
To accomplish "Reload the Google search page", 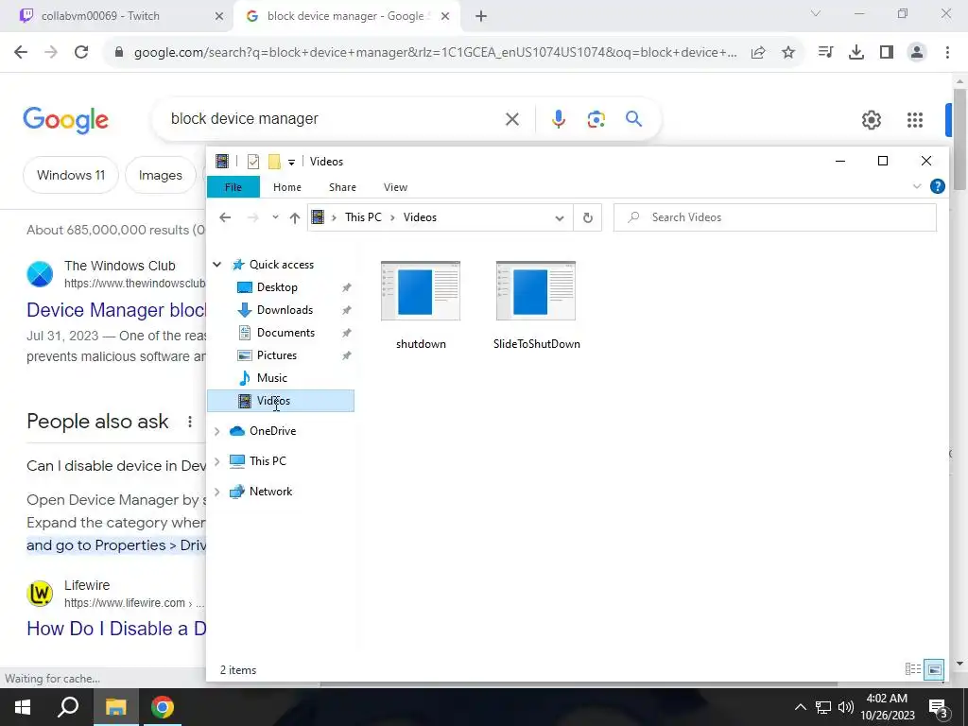I will point(81,53).
